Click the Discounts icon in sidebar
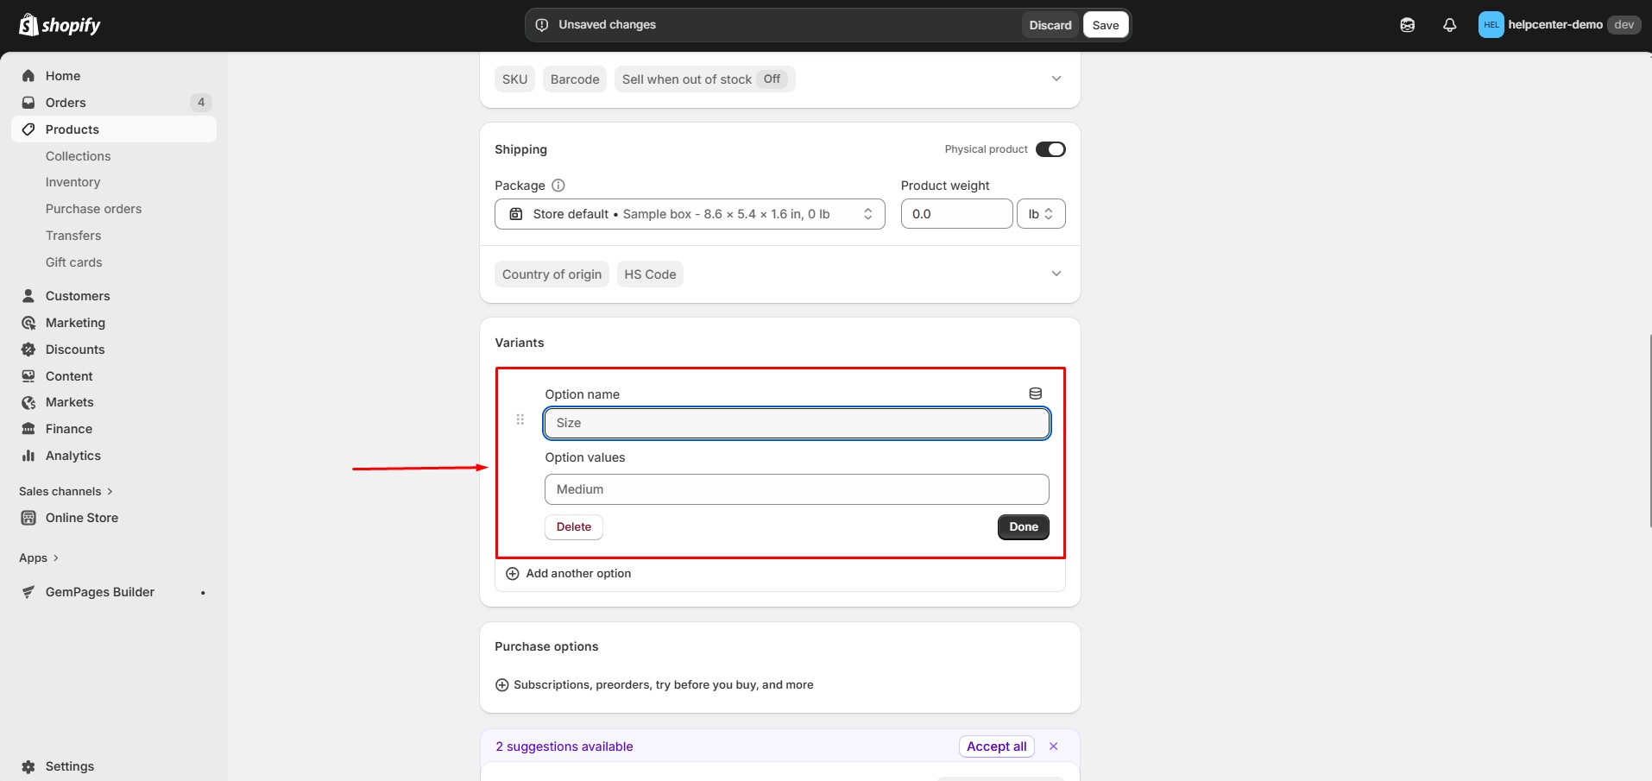 click(28, 349)
